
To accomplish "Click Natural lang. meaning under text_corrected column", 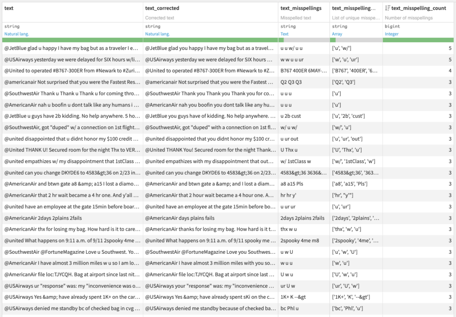I will [x=159, y=34].
